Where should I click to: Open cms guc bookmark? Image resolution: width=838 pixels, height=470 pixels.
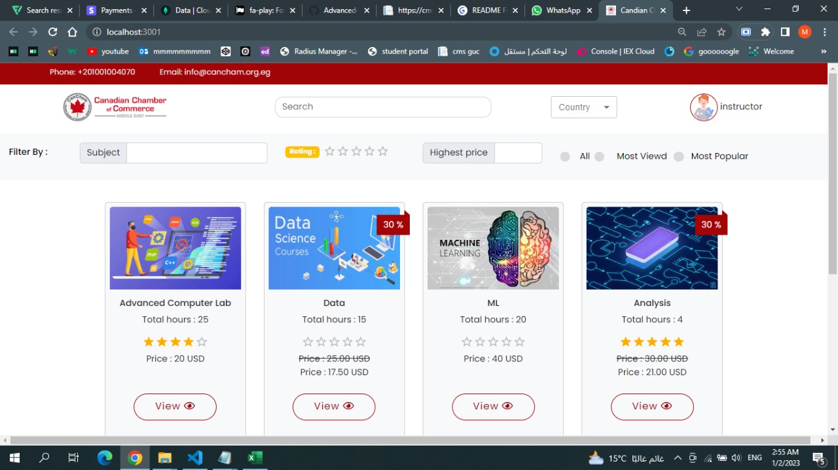(459, 51)
